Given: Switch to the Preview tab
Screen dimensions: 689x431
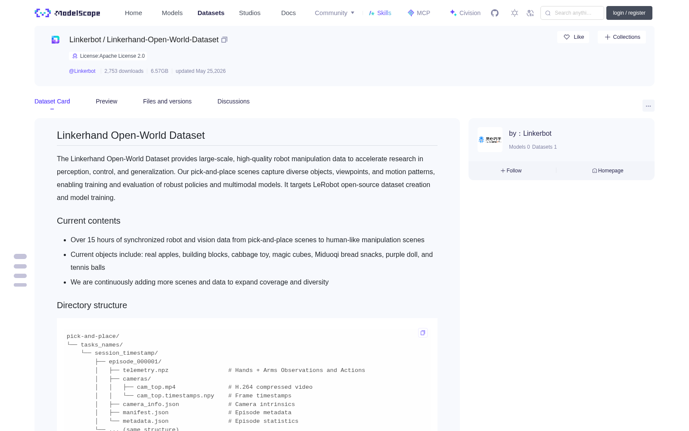Looking at the screenshot, I should coord(106,101).
